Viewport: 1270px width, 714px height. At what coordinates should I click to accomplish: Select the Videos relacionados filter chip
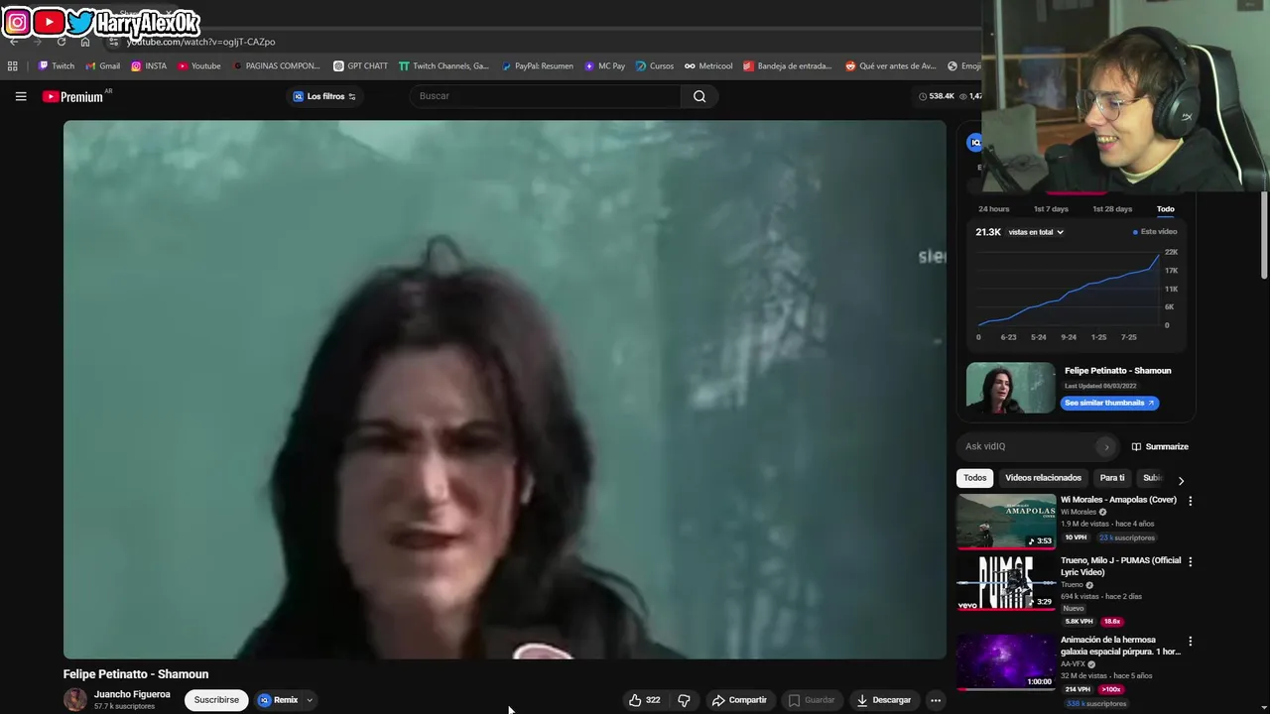pos(1043,478)
